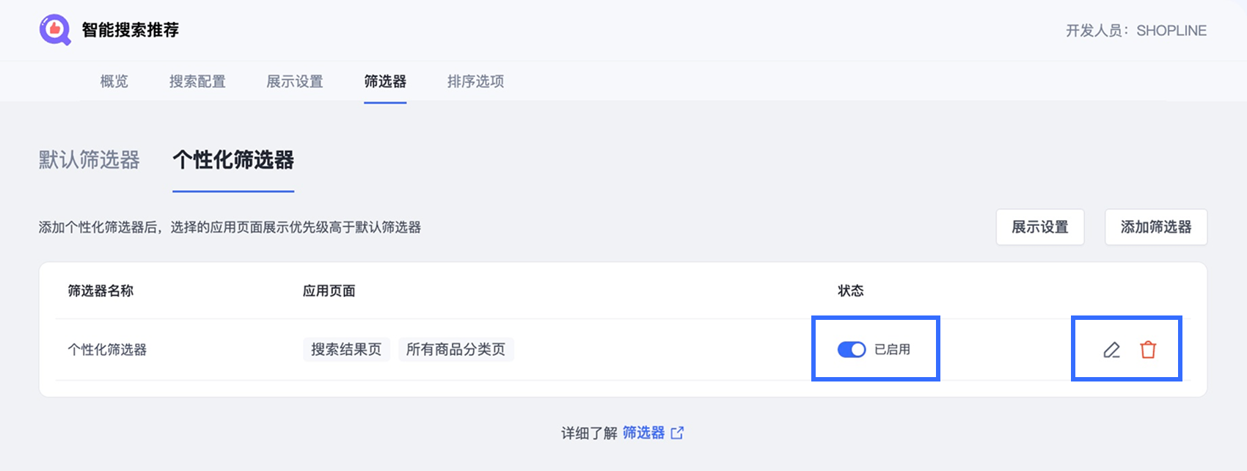This screenshot has height=471, width=1247.
Task: Select the 筛选器 tab
Action: [385, 81]
